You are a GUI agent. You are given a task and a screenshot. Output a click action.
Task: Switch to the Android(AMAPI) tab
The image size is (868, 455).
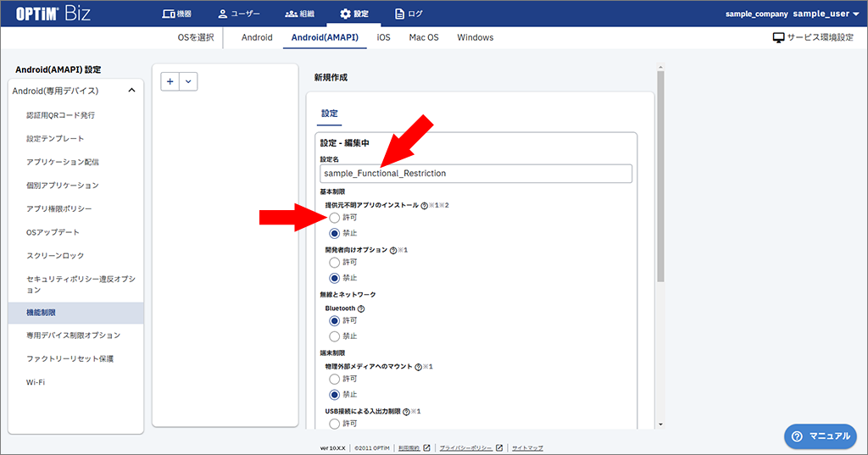[325, 37]
